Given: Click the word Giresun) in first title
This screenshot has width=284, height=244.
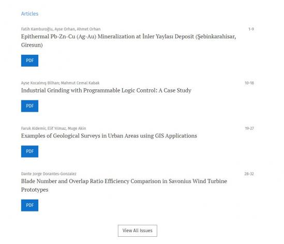Looking at the screenshot, I should pos(32,45).
